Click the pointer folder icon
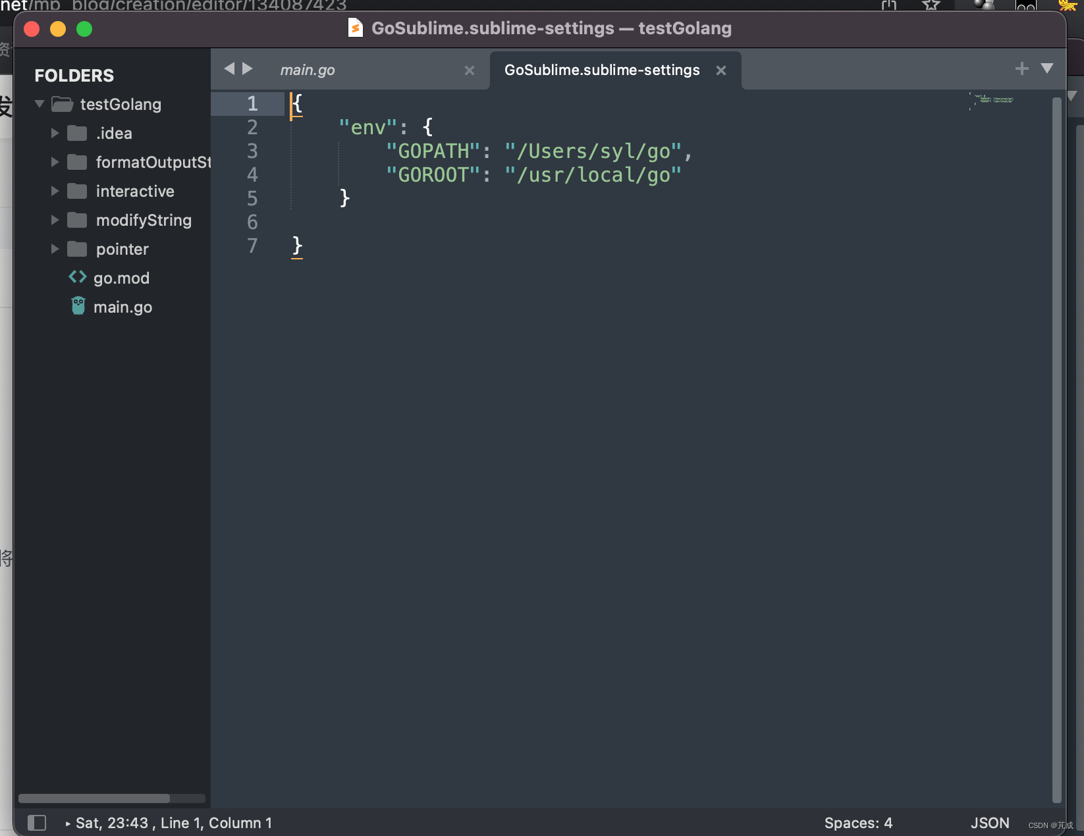This screenshot has height=836, width=1084. [76, 249]
